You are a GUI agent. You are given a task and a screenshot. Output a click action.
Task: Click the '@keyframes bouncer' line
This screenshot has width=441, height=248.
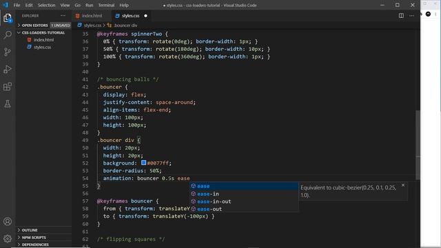[x=128, y=201]
